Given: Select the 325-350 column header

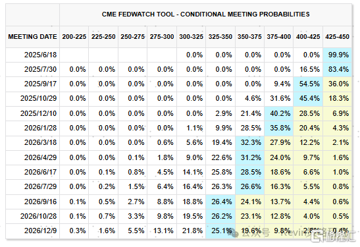Looking at the screenshot, I should [220, 37].
